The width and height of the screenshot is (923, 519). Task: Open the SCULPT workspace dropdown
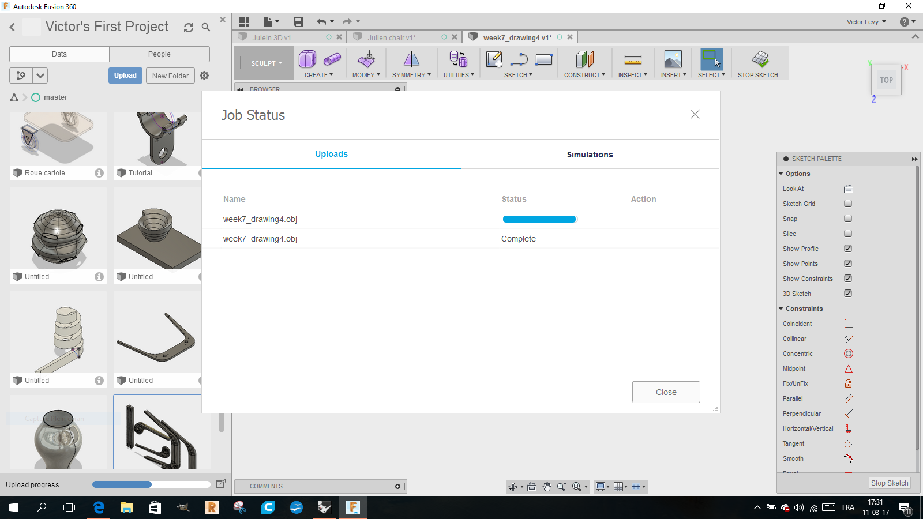pos(266,63)
